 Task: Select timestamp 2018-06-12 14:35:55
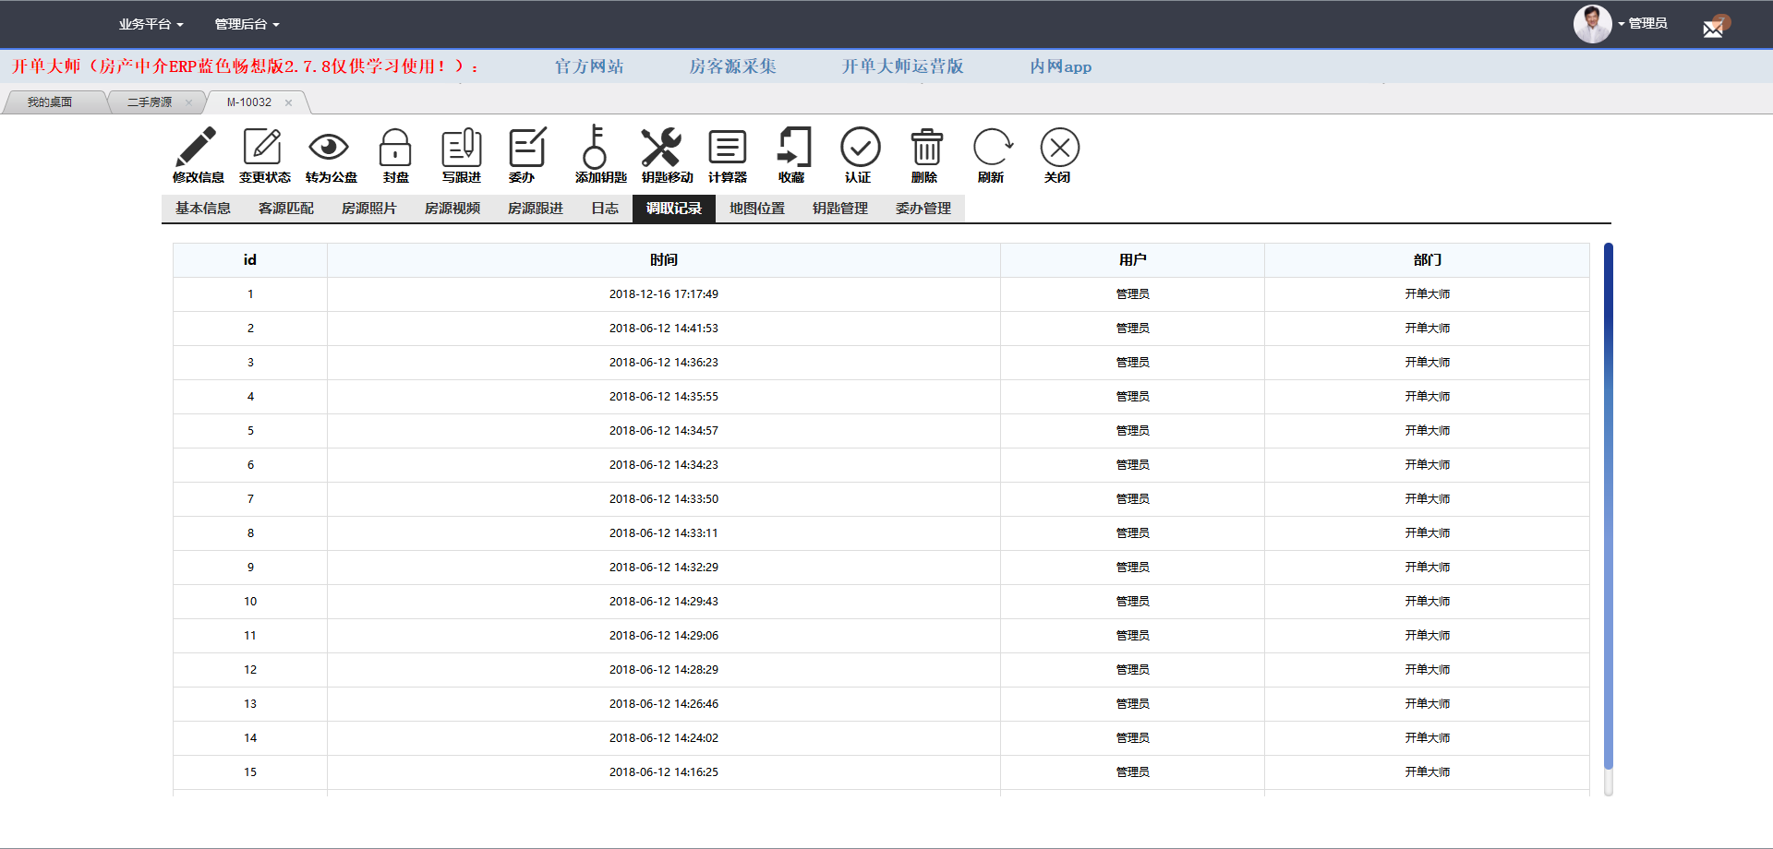pyautogui.click(x=664, y=397)
